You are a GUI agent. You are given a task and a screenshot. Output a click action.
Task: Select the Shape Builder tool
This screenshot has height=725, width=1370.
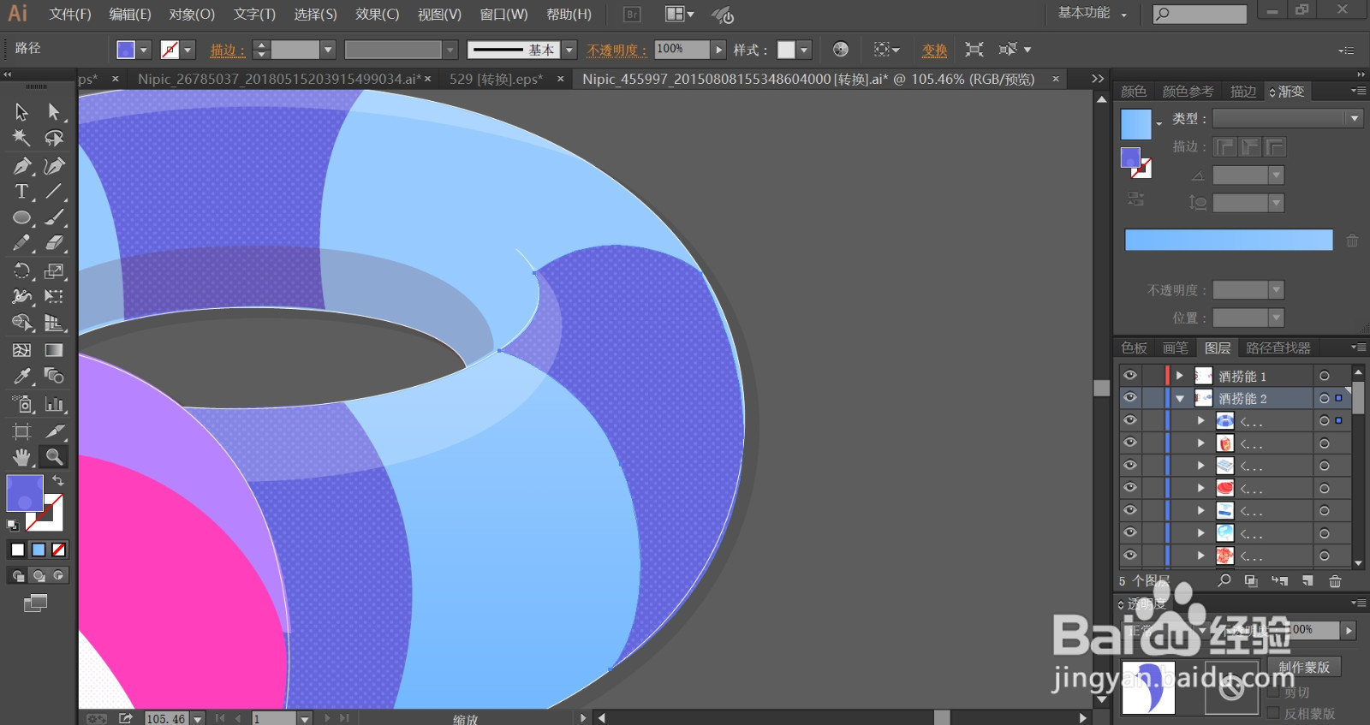click(21, 323)
